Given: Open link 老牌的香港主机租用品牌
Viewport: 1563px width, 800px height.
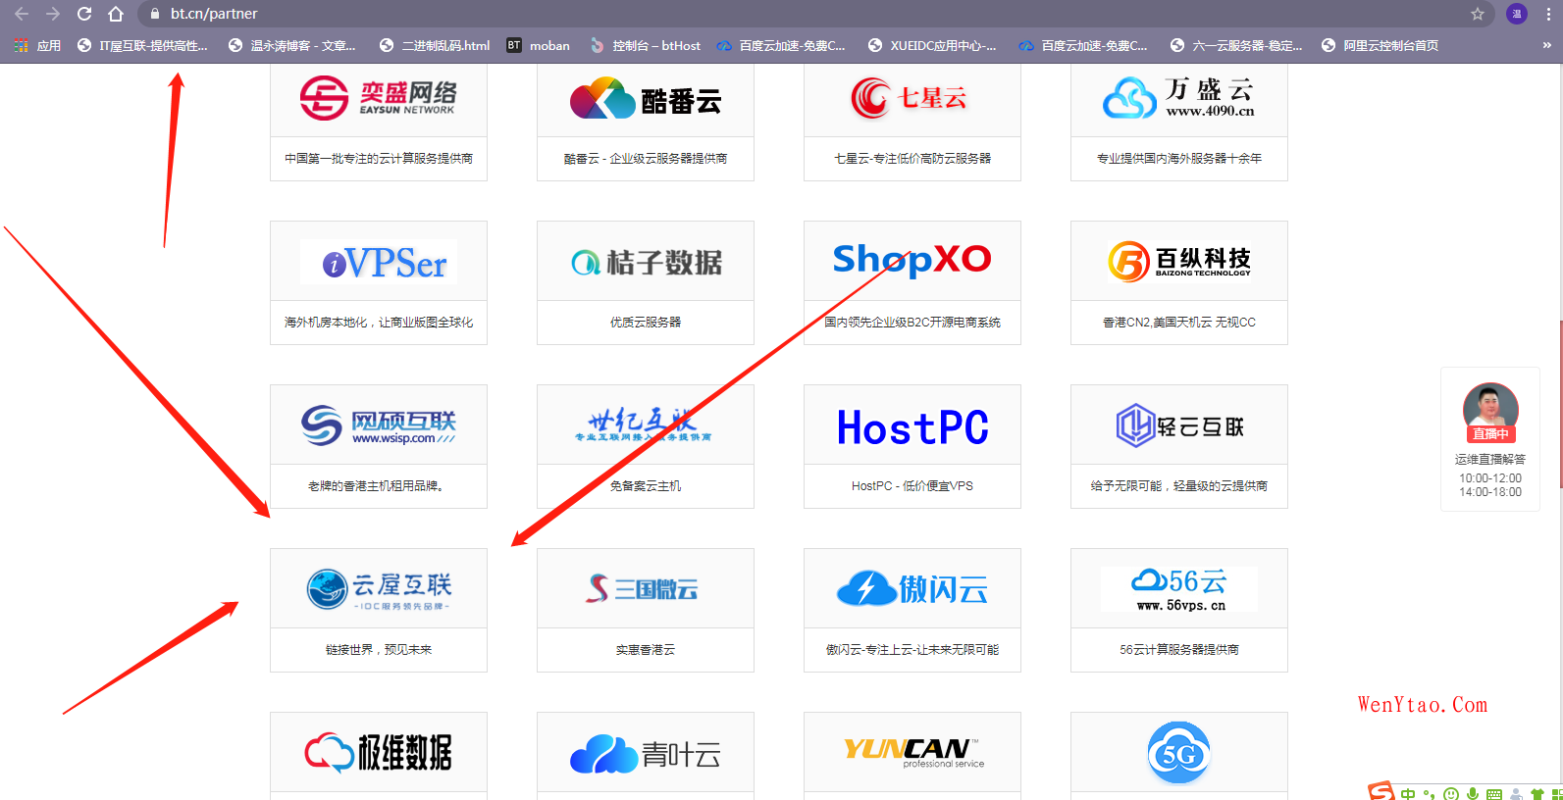Looking at the screenshot, I should point(377,486).
